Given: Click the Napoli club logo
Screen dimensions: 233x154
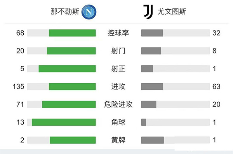Looking at the screenshot, I should point(89,12).
